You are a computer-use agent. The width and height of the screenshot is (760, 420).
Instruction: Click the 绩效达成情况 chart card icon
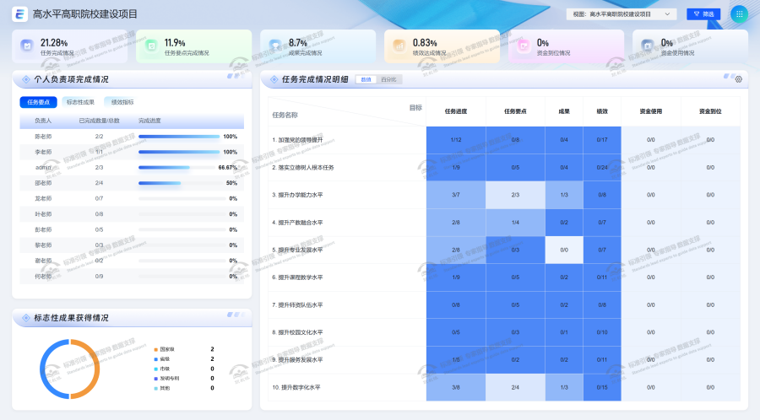click(399, 46)
